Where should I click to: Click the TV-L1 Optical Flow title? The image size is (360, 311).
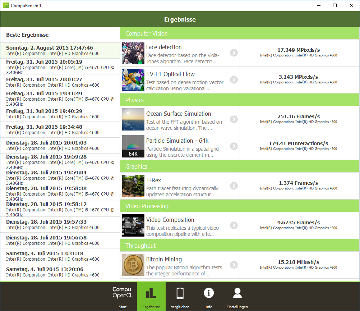point(170,74)
